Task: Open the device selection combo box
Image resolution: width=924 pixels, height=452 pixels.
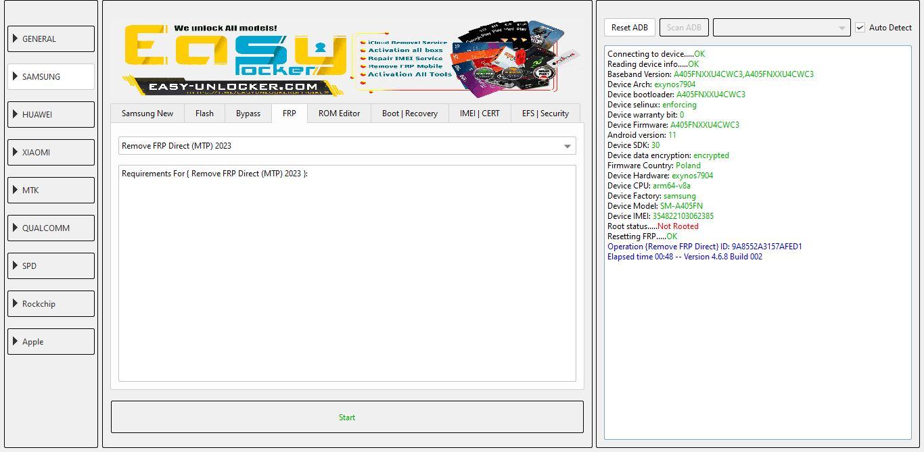Action: point(782,28)
